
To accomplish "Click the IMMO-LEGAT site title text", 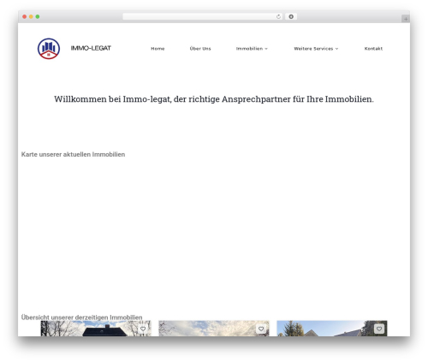I will [91, 48].
